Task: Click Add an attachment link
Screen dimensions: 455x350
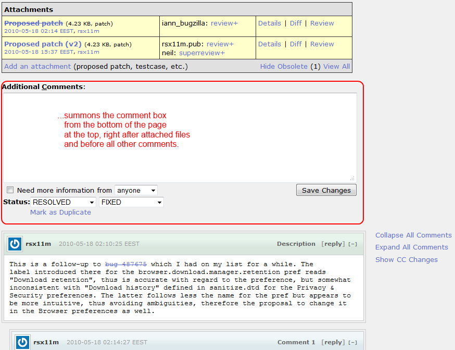Action: click(37, 67)
